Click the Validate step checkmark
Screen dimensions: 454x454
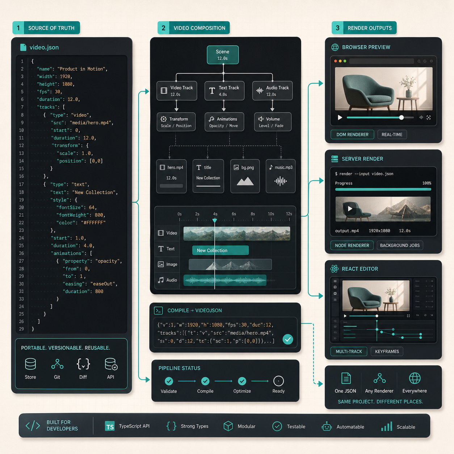coord(169,381)
